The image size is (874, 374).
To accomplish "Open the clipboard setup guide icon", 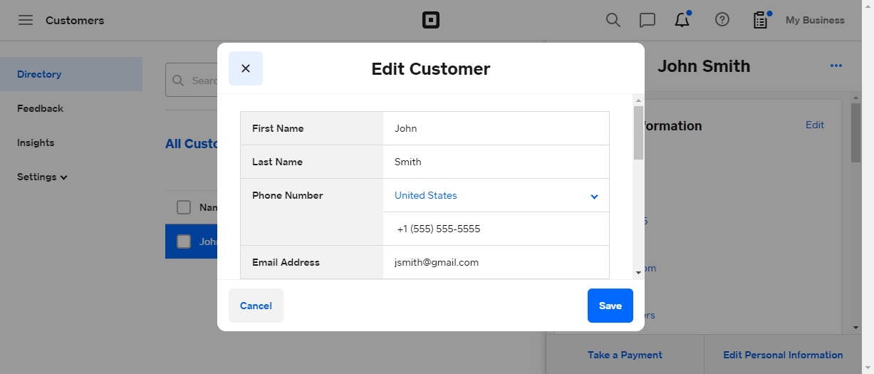I will (761, 19).
